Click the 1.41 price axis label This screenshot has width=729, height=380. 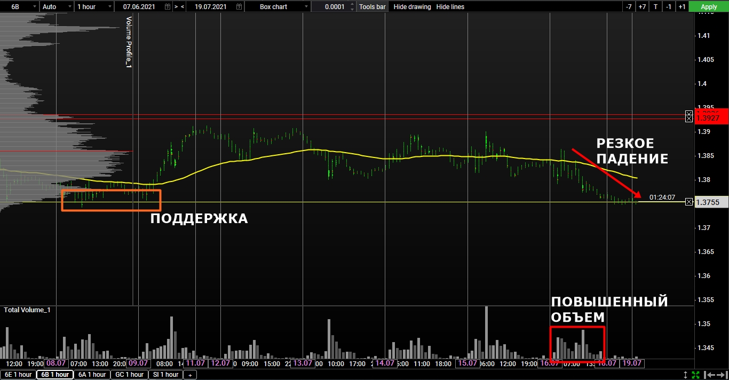[x=704, y=36]
